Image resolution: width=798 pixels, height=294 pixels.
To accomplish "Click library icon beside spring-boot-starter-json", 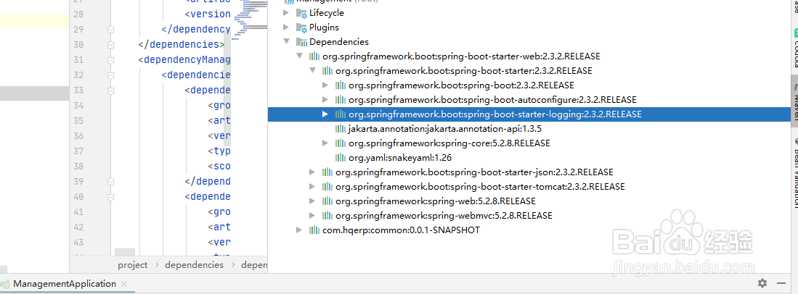I will [x=327, y=172].
